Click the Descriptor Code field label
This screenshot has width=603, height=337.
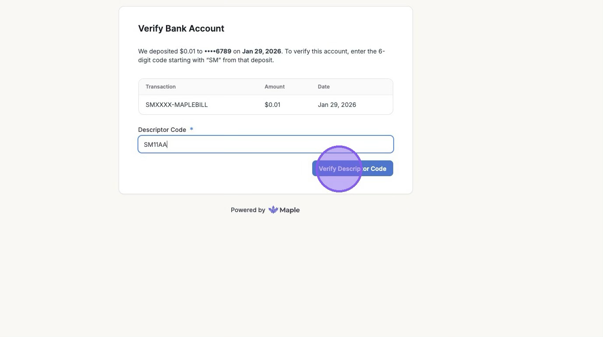tap(162, 130)
